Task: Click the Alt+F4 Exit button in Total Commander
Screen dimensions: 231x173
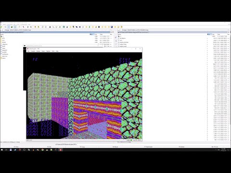Action: (215, 147)
